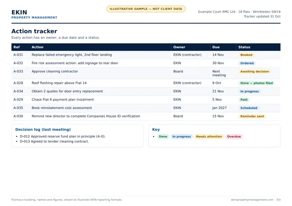
Task: Select ref 'A-031' cell
Action: pyautogui.click(x=18, y=55)
